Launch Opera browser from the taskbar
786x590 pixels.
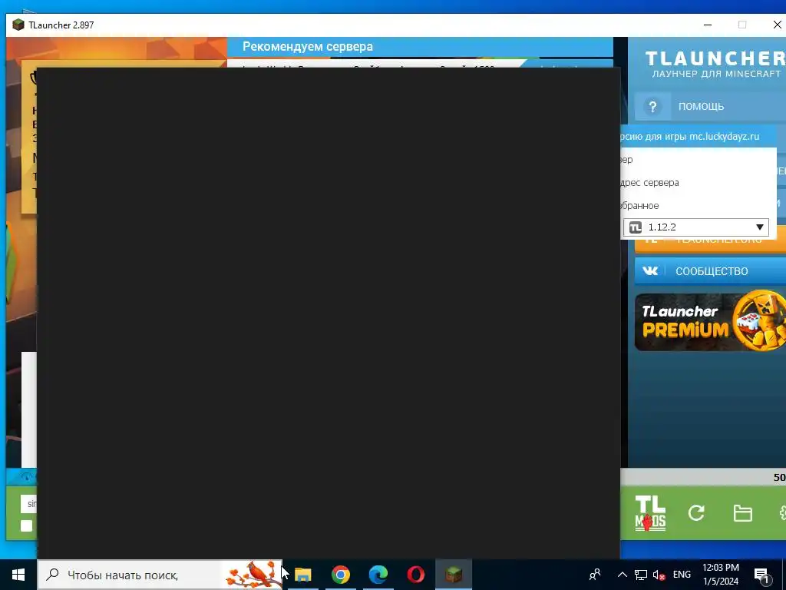pyautogui.click(x=416, y=575)
